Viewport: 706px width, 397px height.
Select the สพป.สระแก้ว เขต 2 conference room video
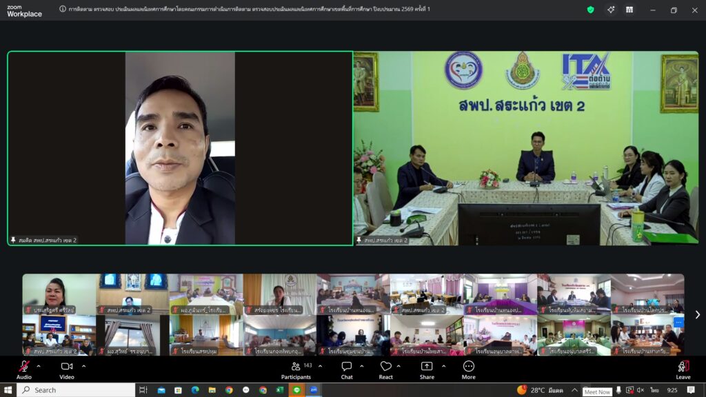[526, 148]
